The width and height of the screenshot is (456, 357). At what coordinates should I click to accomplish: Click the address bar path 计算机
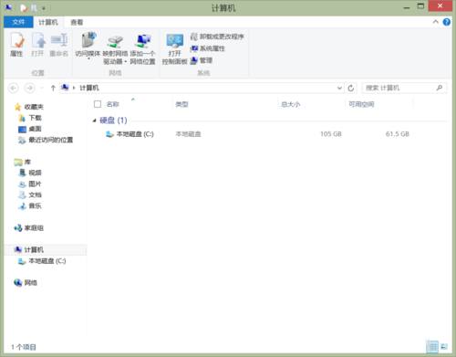coord(89,88)
